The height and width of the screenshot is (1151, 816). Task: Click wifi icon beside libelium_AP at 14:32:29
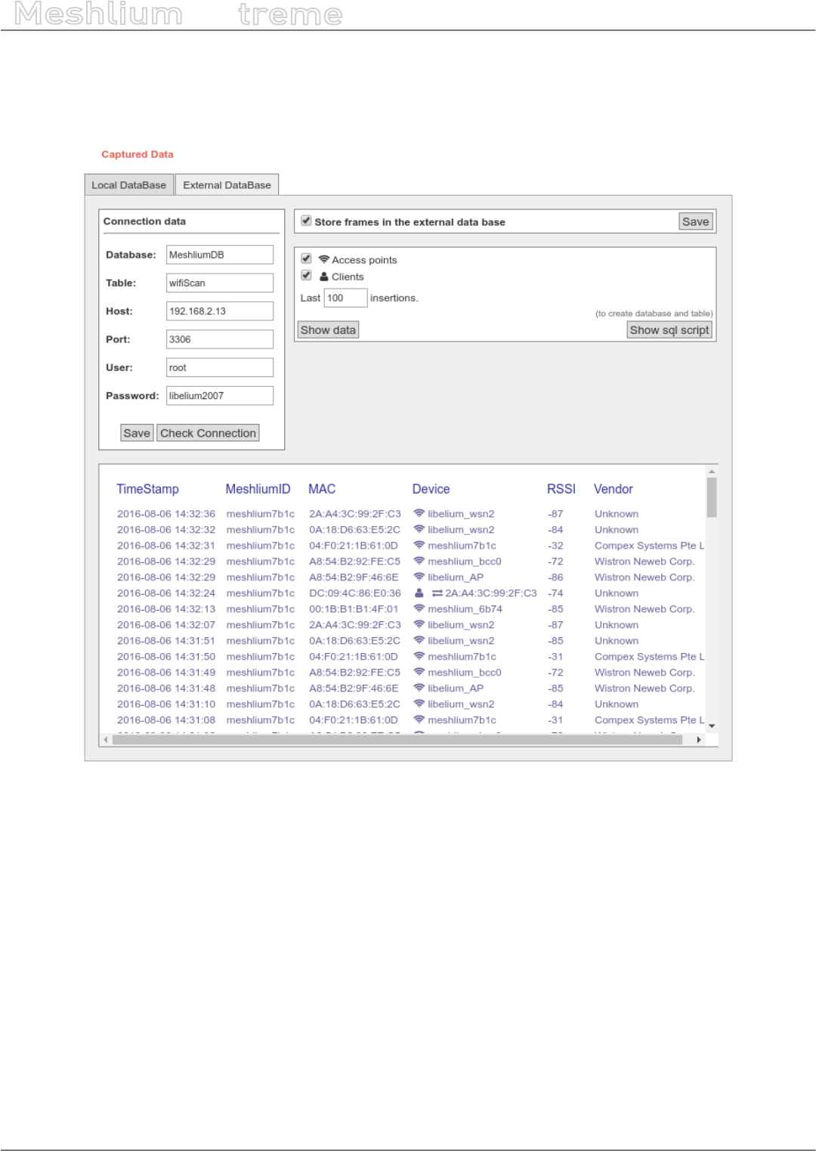(419, 577)
